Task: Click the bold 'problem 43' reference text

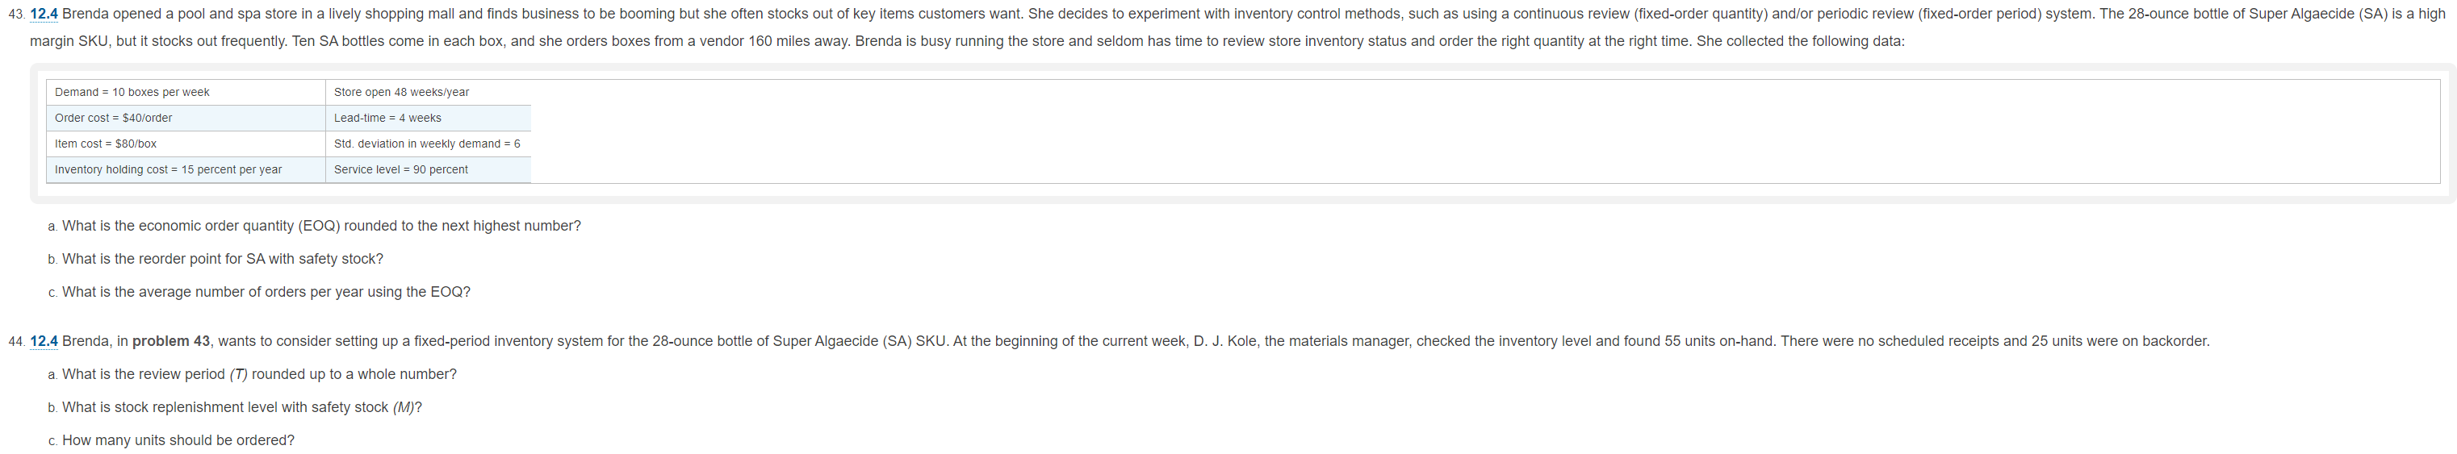Action: coord(171,341)
